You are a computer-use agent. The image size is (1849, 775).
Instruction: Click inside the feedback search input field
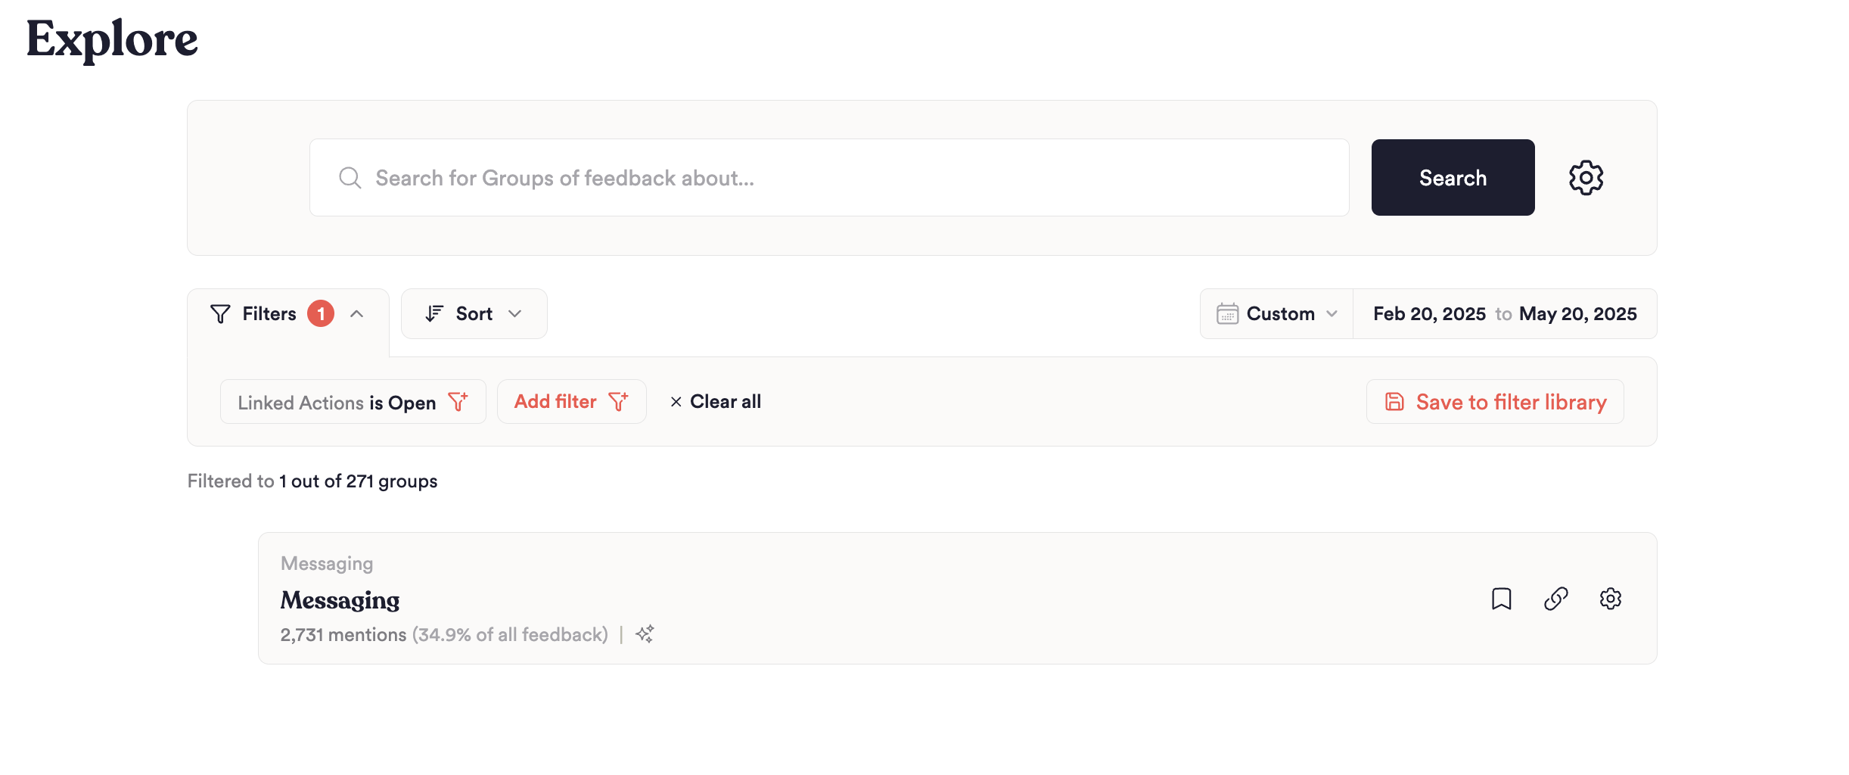pyautogui.click(x=757, y=177)
